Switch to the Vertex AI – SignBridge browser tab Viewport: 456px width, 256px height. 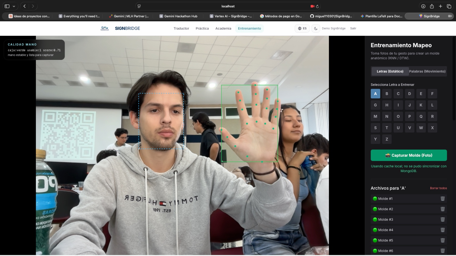point(231,16)
